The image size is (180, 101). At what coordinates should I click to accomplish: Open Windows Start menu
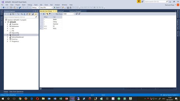tap(3, 98)
